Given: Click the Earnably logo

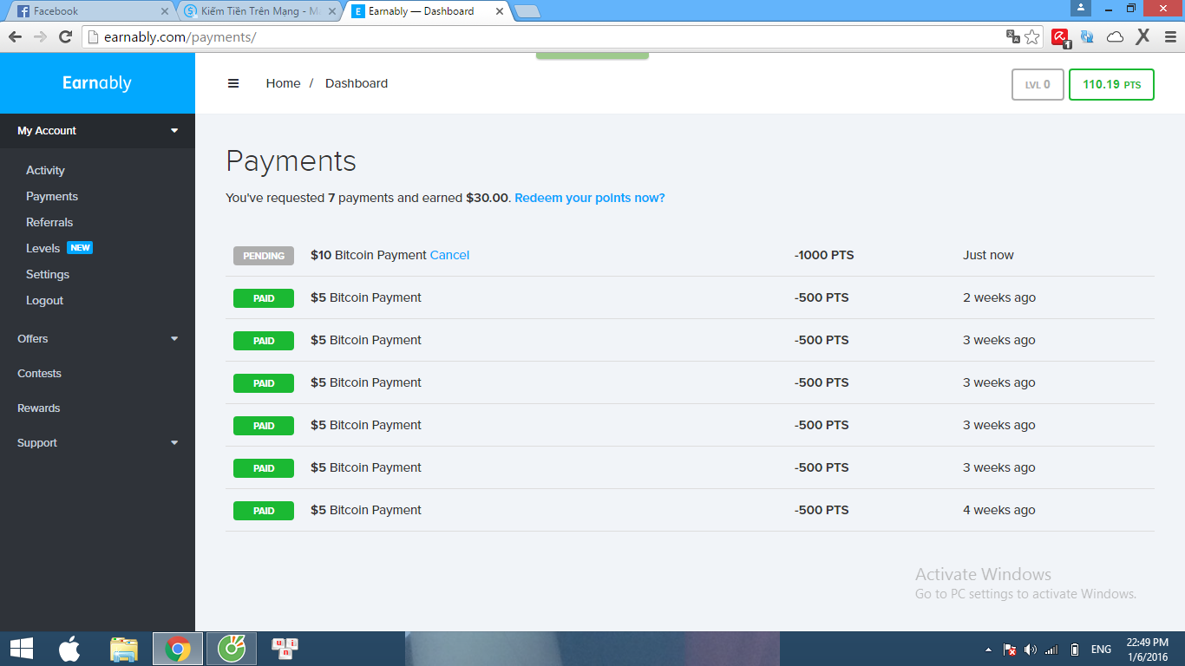Looking at the screenshot, I should 97,83.
